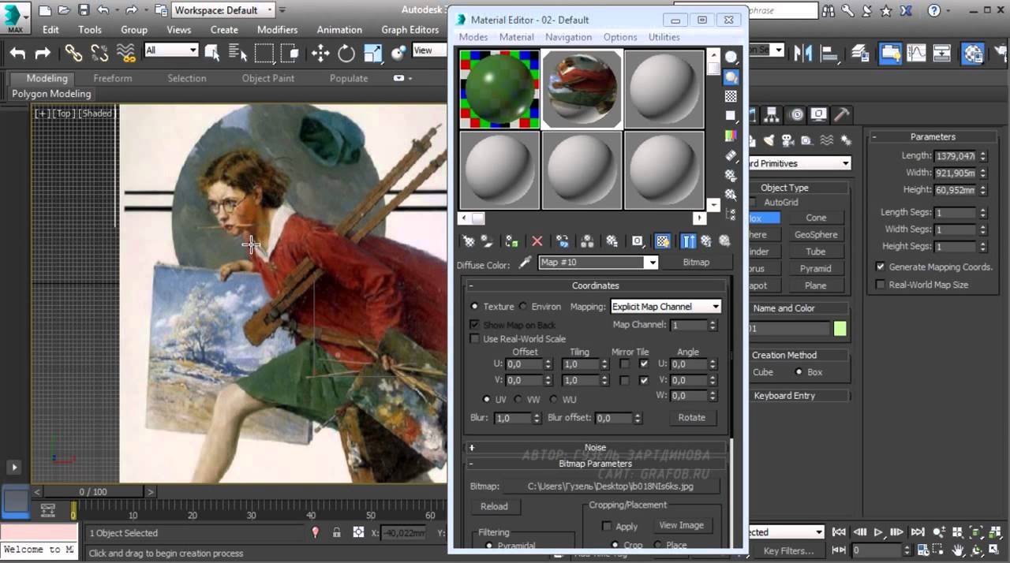This screenshot has width=1010, height=563.
Task: Open the Graph Editors menu
Action: (410, 29)
